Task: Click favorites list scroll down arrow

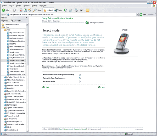Action: pyautogui.click(x=27, y=131)
